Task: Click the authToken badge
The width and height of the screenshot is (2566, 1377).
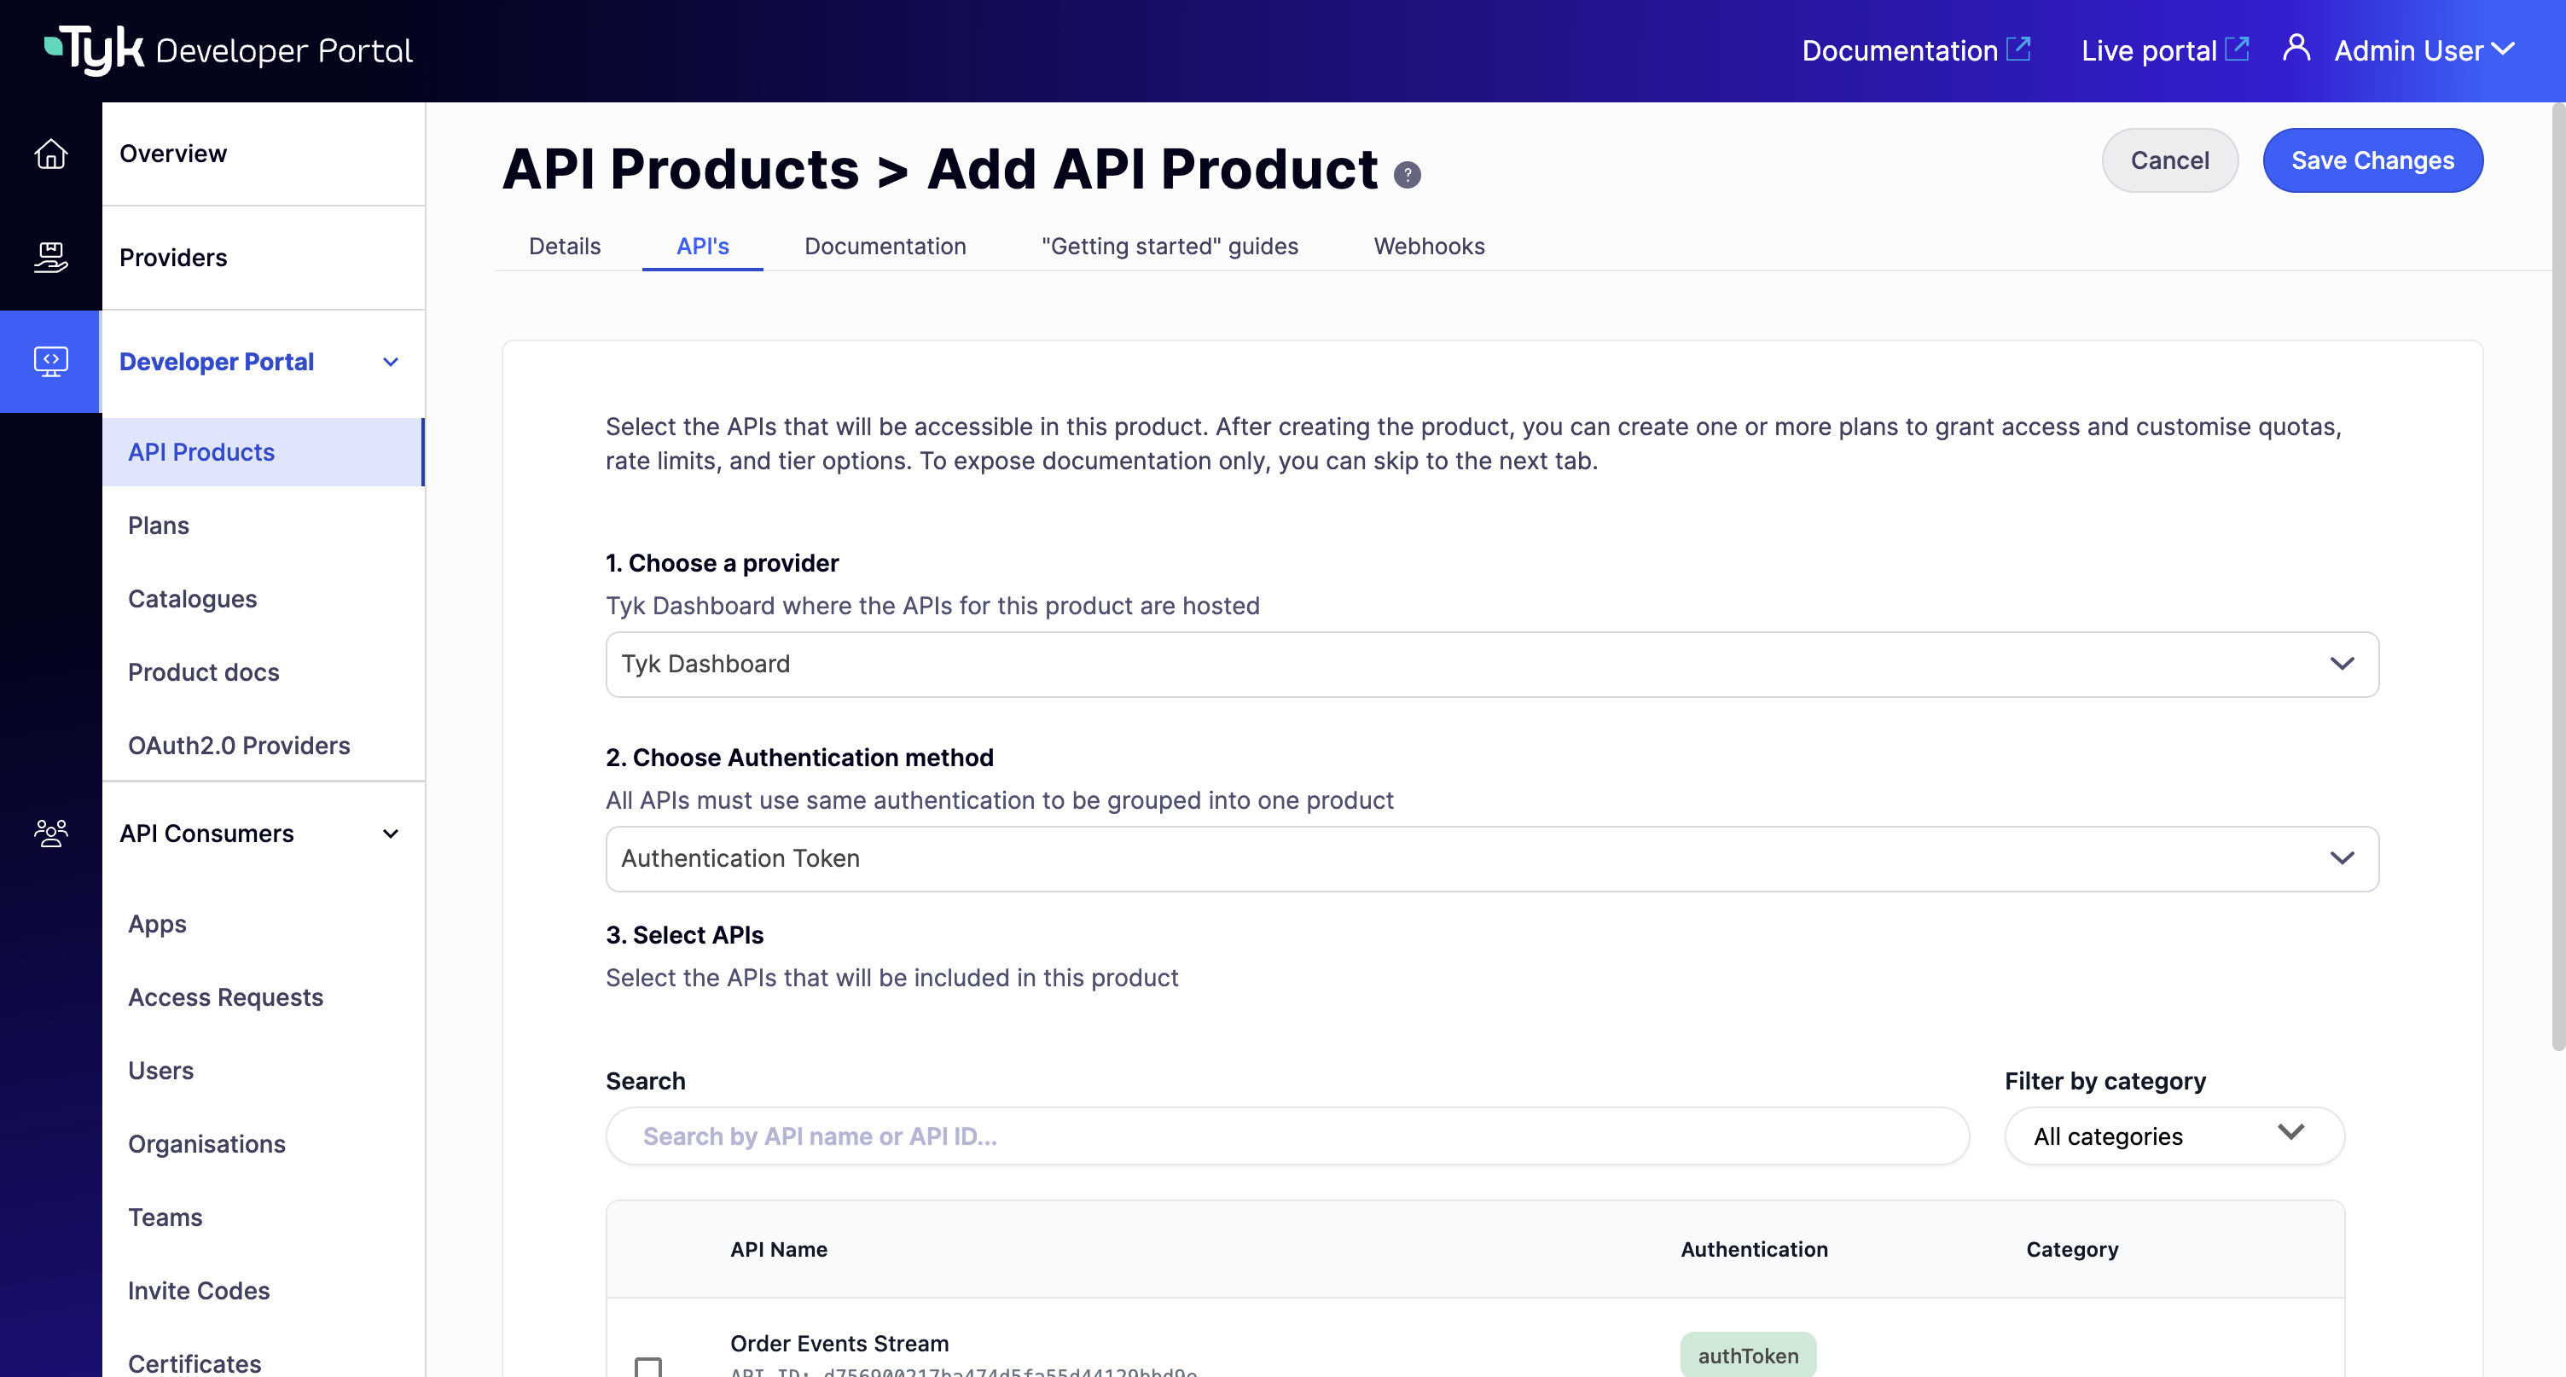Action: (1748, 1355)
